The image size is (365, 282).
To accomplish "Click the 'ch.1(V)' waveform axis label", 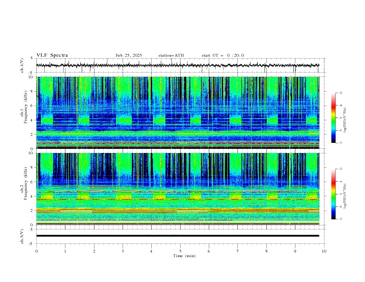I will tap(22, 65).
